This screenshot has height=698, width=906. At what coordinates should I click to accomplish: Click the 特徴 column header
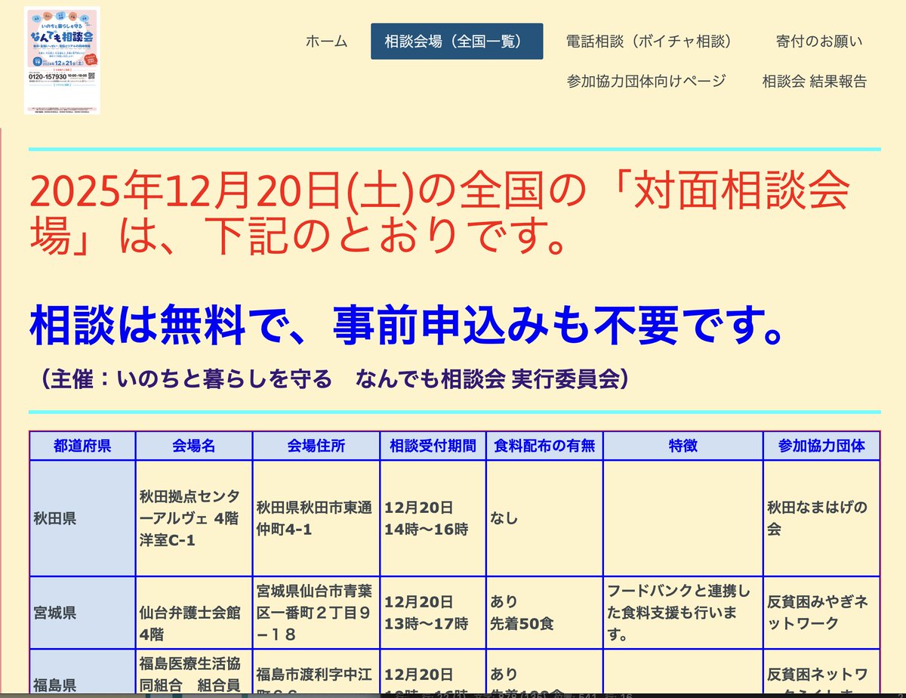click(x=683, y=446)
